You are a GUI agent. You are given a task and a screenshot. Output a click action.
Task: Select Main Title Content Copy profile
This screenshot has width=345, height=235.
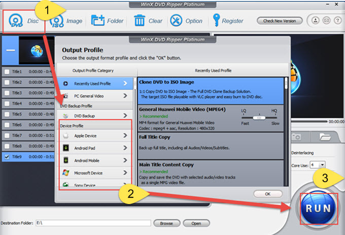(x=211, y=174)
